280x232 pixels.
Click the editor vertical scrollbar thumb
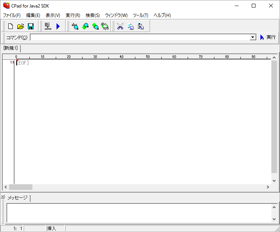click(274, 117)
